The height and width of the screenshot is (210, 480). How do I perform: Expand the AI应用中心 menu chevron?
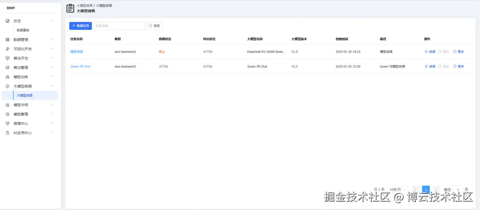(52, 133)
